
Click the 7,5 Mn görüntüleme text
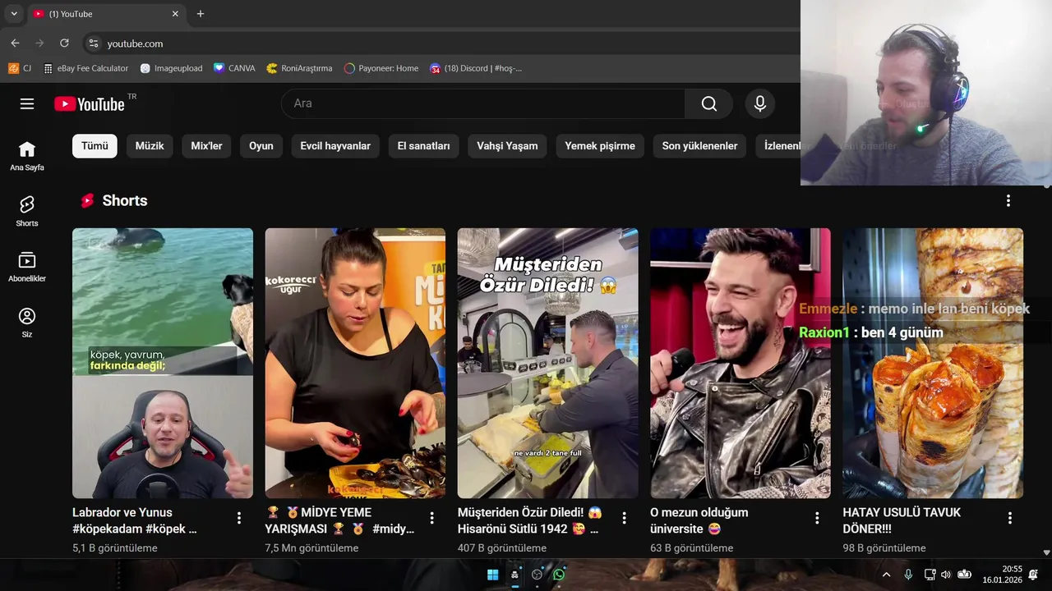coord(311,548)
